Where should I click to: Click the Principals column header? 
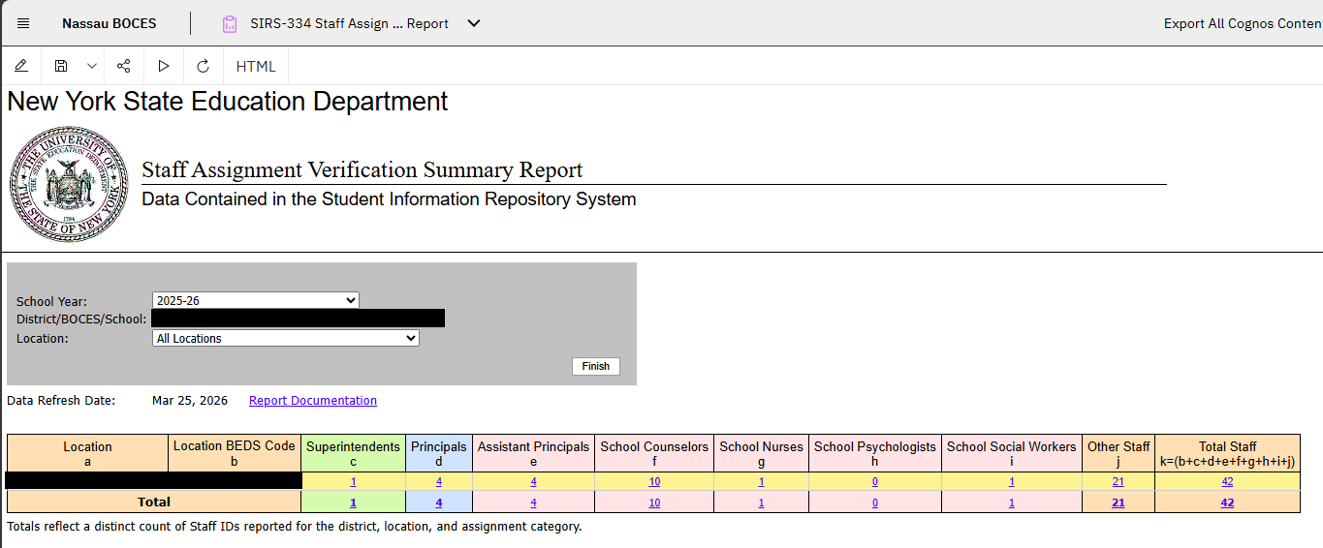[x=439, y=453]
